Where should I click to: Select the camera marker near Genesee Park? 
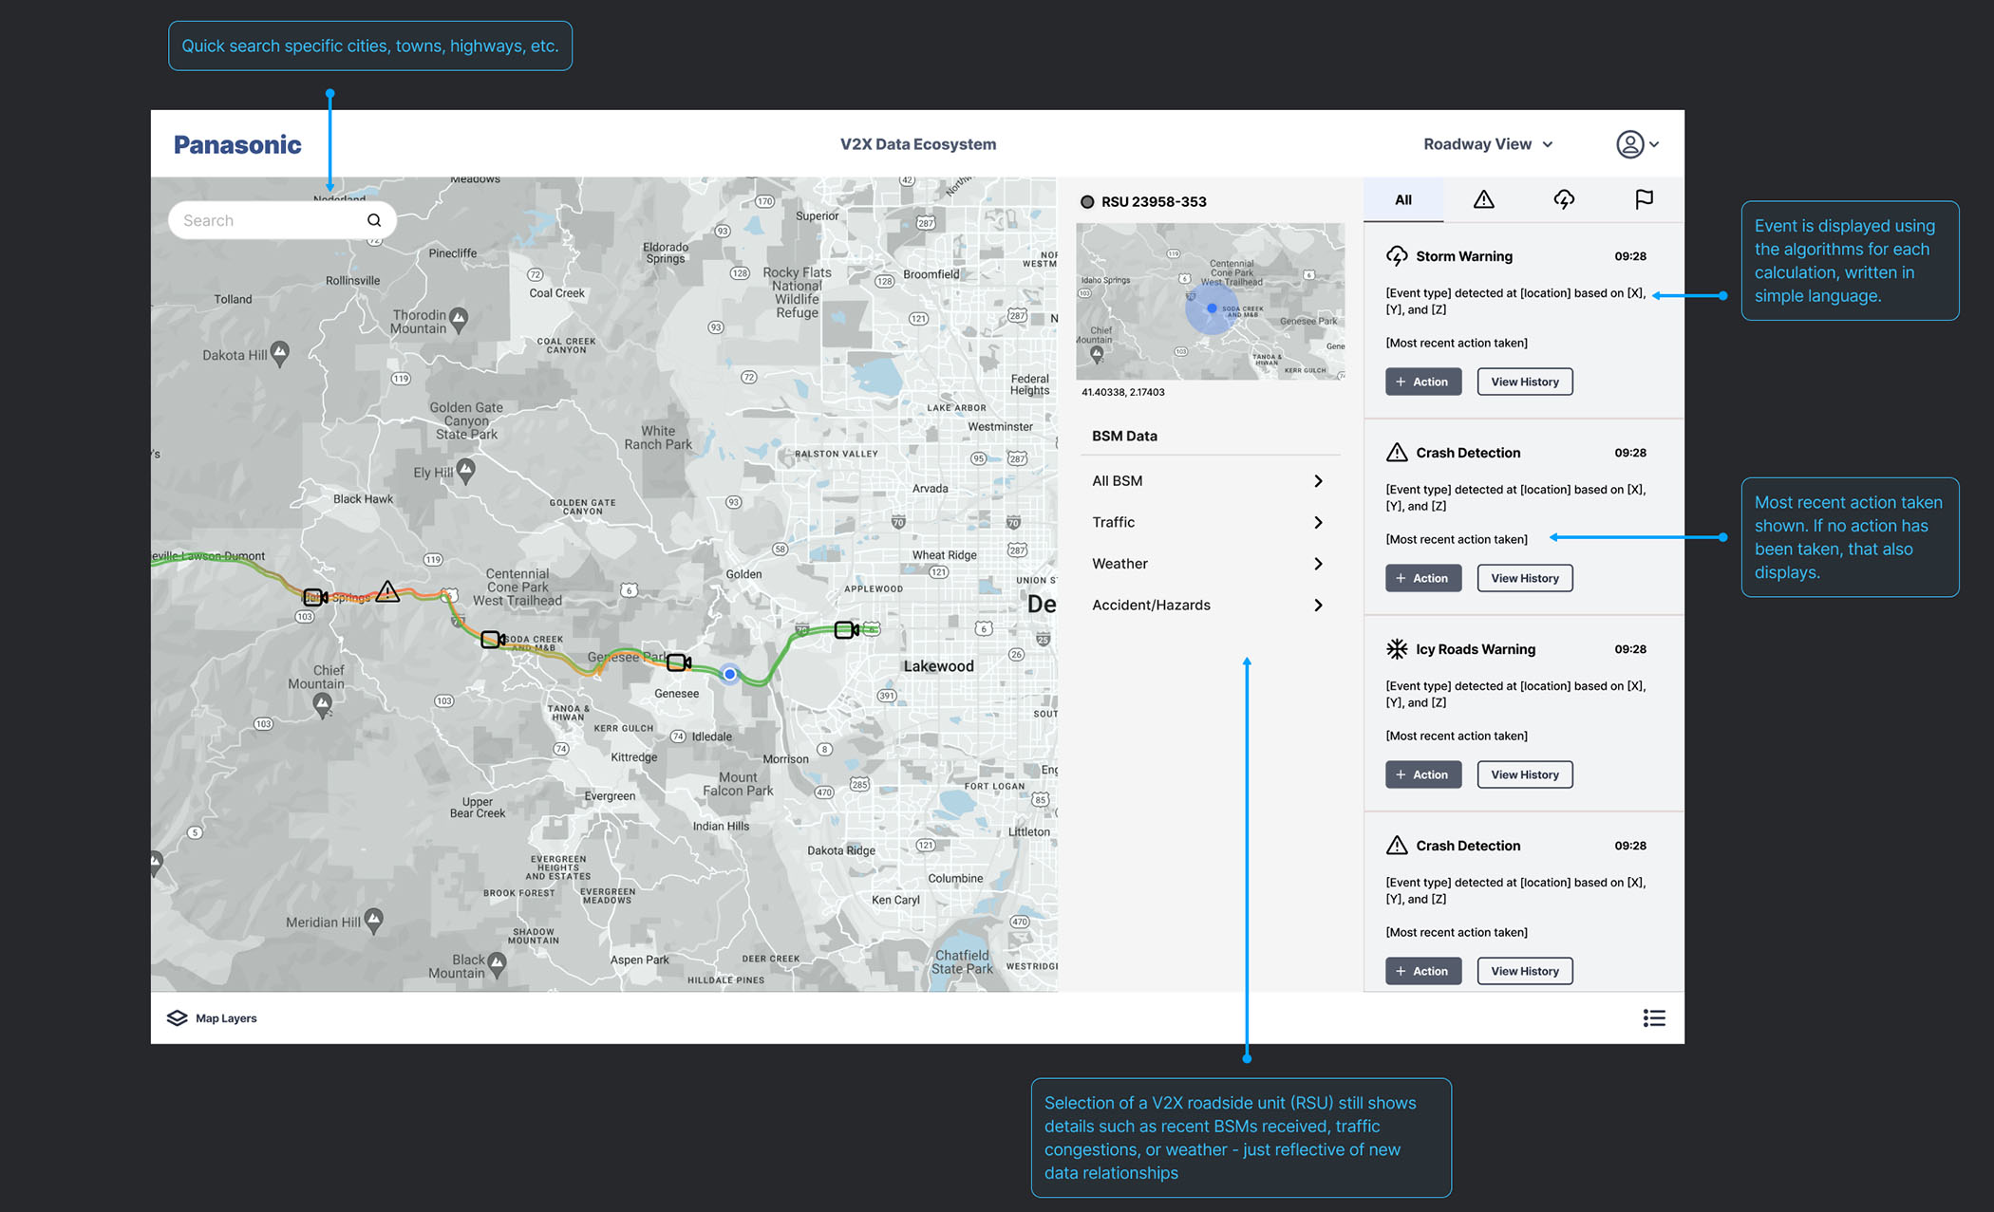tap(678, 662)
